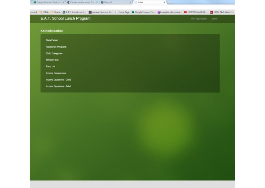Open the music4 bookmark
265x188 pixels.
point(33,12)
